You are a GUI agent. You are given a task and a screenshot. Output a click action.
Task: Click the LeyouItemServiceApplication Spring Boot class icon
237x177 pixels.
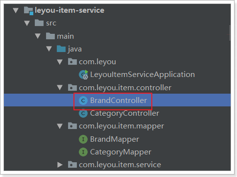(84, 75)
